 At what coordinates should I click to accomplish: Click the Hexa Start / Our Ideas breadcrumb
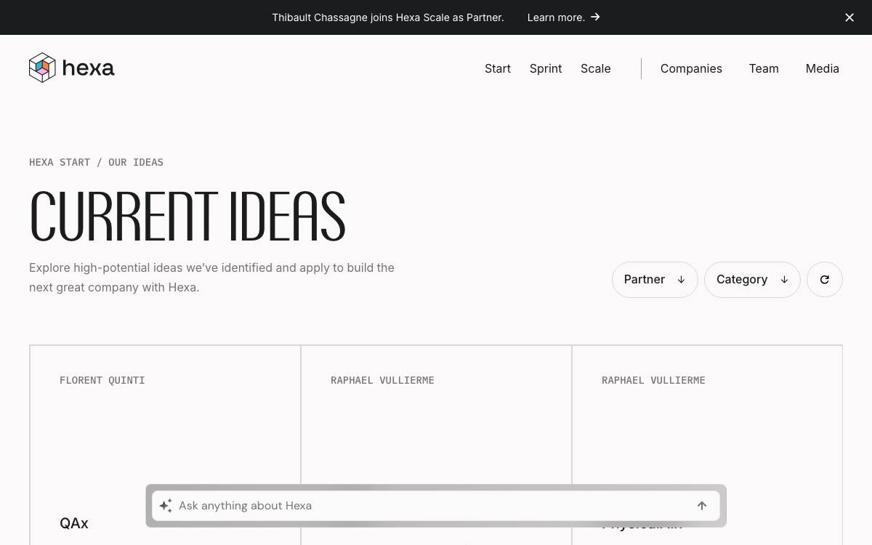click(x=96, y=162)
